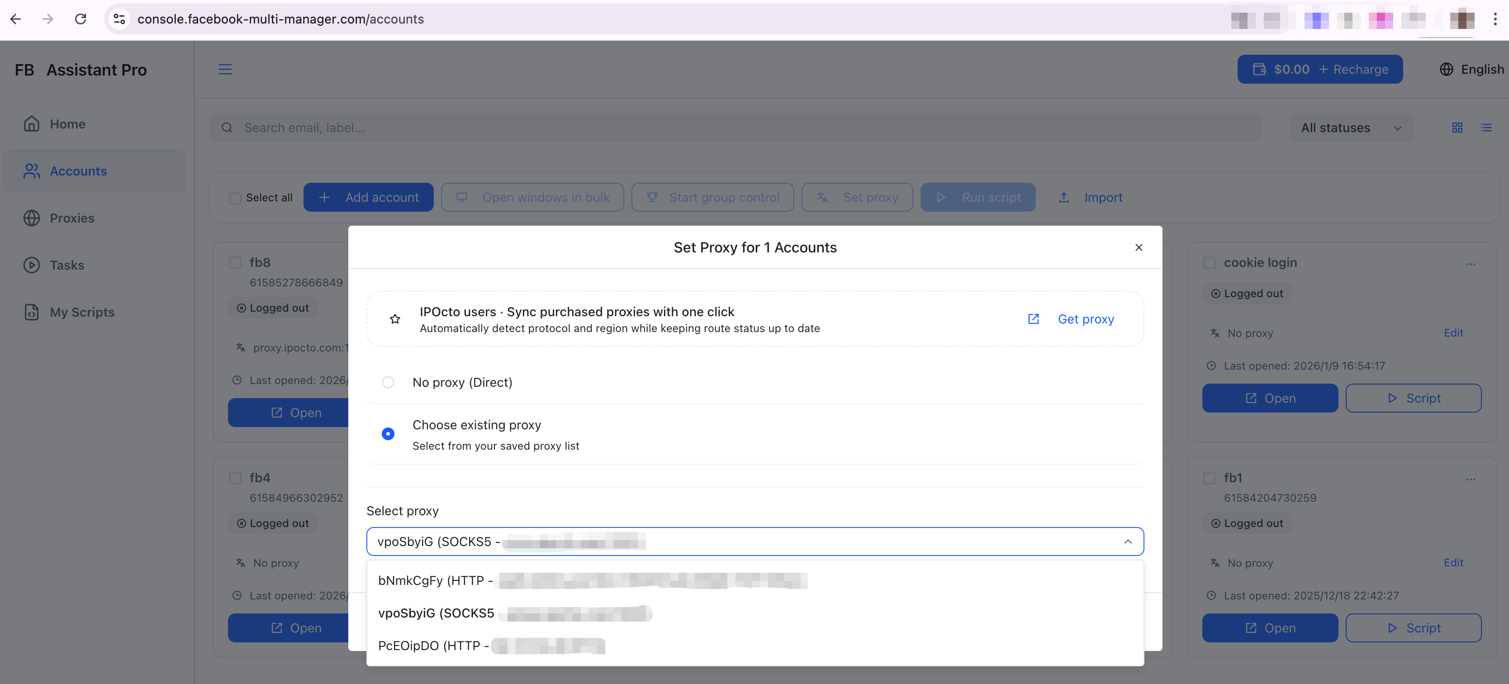Open options menu on cookie login card
The width and height of the screenshot is (1509, 684).
click(1471, 264)
